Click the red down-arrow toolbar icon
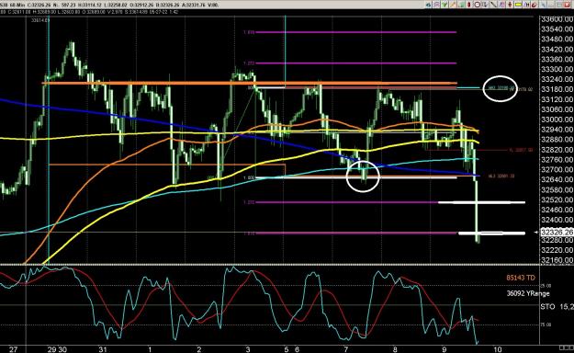The image size is (574, 353). (x=510, y=5)
